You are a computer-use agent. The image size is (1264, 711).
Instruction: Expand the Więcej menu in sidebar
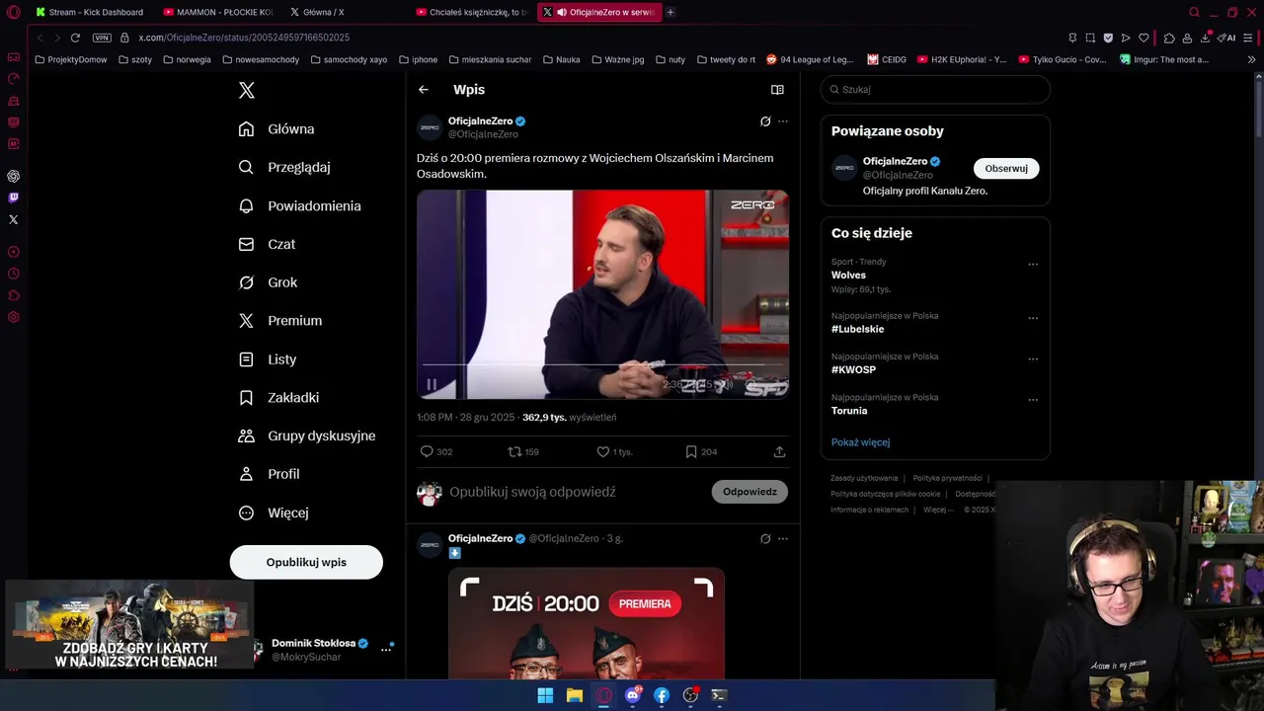[275, 513]
